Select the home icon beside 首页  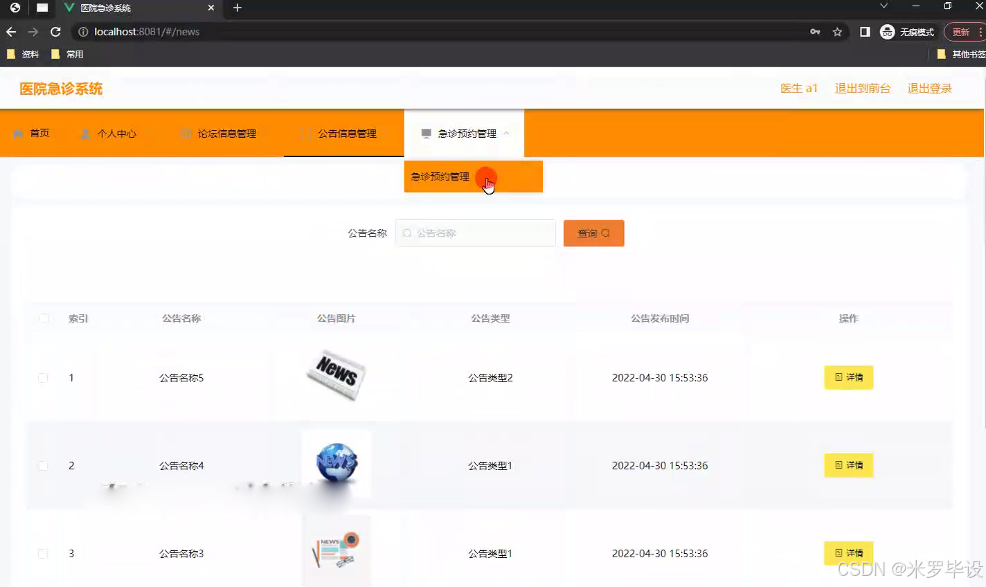(x=17, y=133)
